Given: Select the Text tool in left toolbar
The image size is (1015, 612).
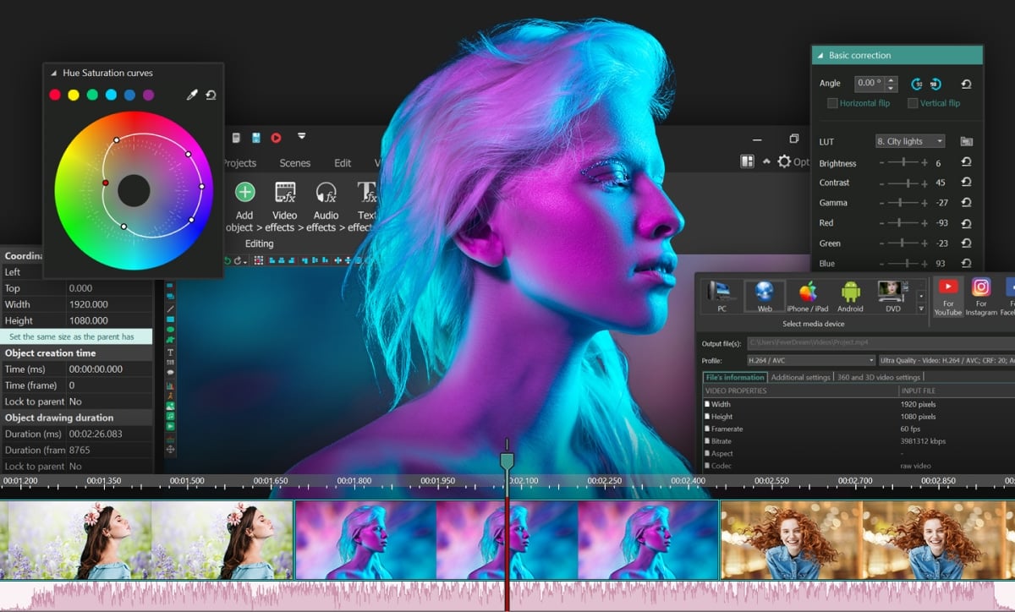Looking at the screenshot, I should pos(170,352).
